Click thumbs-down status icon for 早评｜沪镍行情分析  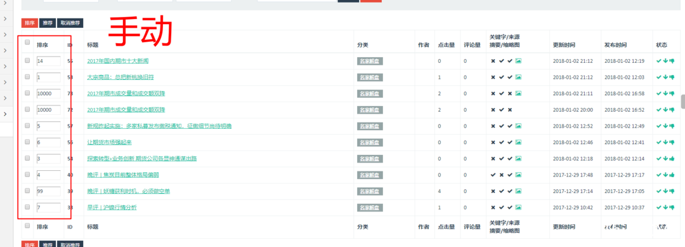point(672,207)
